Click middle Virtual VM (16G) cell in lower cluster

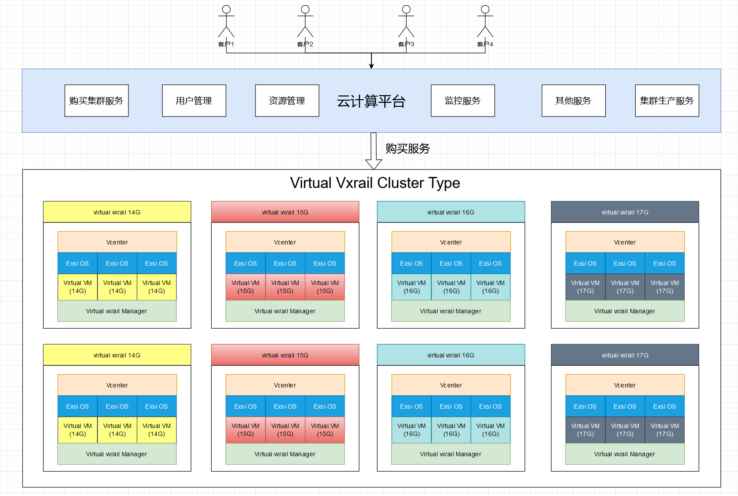pos(451,430)
